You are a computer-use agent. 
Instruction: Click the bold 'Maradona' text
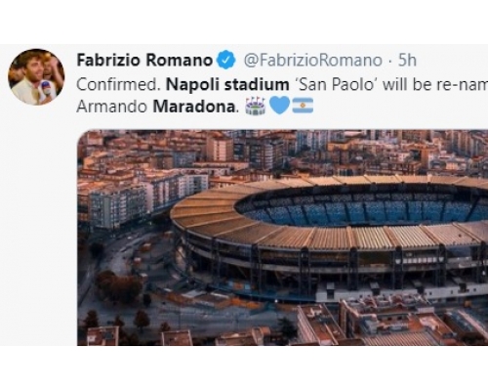(194, 107)
